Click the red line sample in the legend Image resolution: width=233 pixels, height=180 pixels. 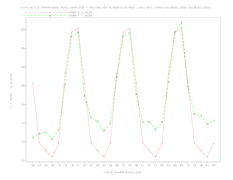46,12
